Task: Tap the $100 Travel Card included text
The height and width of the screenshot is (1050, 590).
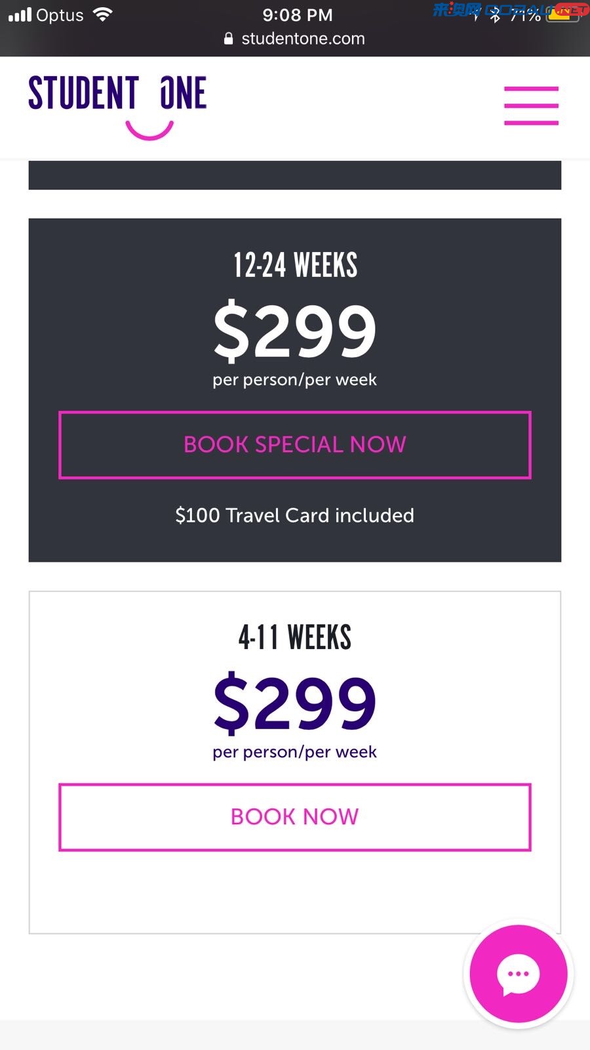Action: coord(295,515)
